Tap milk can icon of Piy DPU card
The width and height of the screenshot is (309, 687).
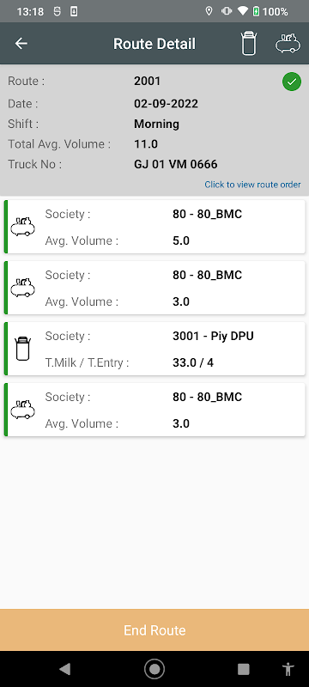pyautogui.click(x=22, y=349)
